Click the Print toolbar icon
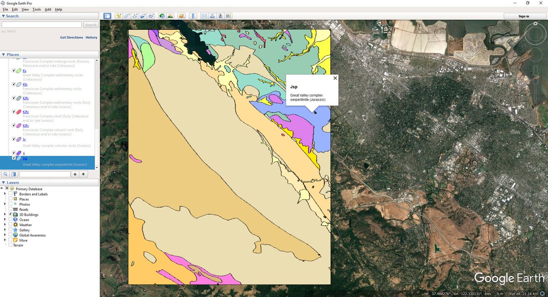548x297 pixels. [x=212, y=16]
